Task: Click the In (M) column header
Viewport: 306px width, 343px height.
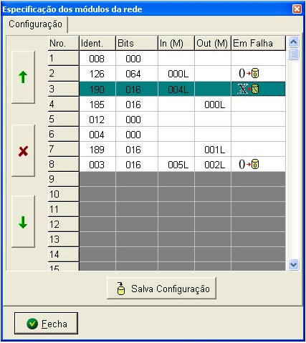Action: click(x=176, y=44)
